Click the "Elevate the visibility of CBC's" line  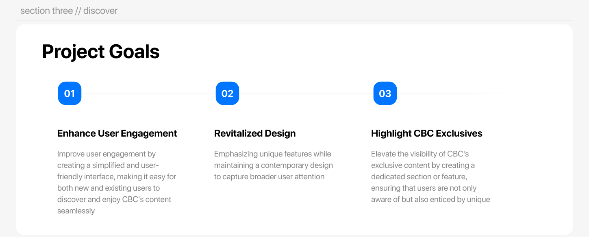point(420,154)
